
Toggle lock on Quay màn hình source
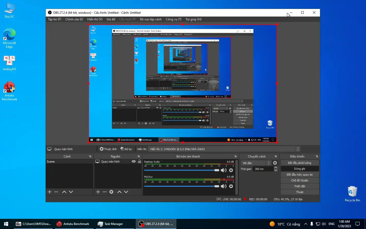tap(139, 162)
